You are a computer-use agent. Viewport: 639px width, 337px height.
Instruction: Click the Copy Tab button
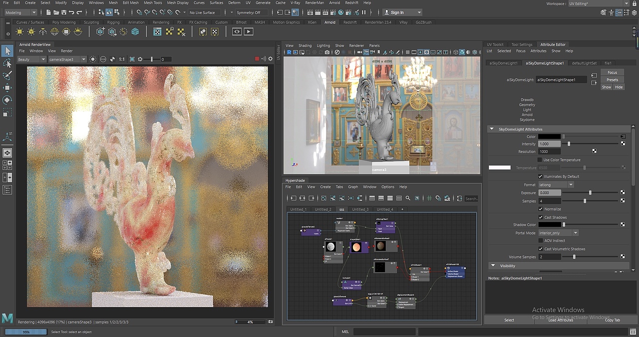pyautogui.click(x=612, y=320)
